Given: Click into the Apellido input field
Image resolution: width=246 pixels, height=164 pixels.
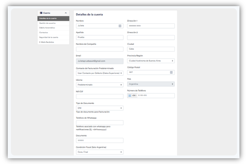Looking at the screenshot, I should [100, 37].
